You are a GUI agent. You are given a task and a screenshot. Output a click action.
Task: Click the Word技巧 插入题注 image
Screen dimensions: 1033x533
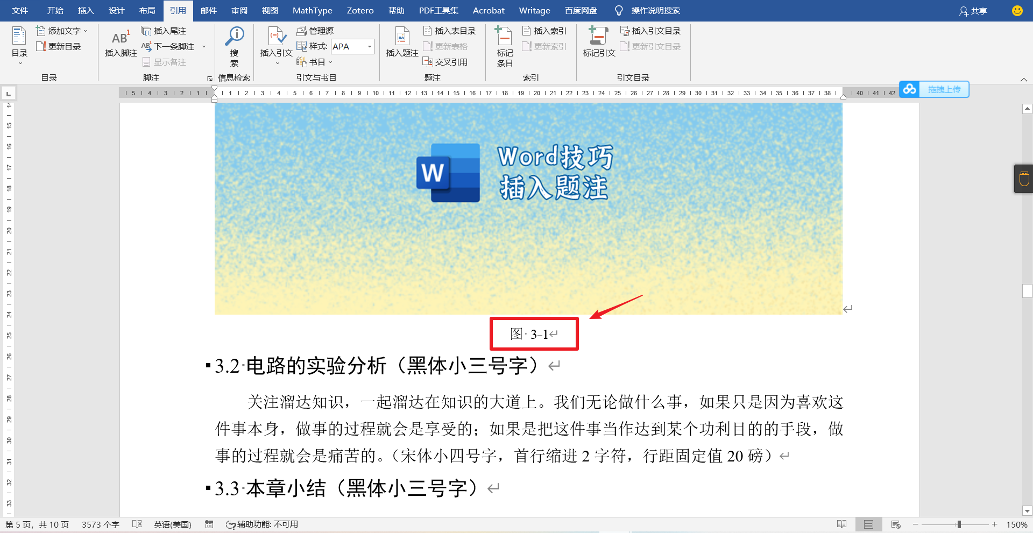pyautogui.click(x=528, y=209)
